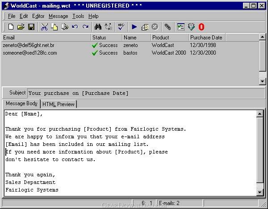Select the Message Body tab
Screen dimensions: 268x209
(x=21, y=103)
